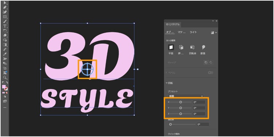The image size is (274, 137).
Task: Select the Paintbrush tool
Action: click(5, 22)
